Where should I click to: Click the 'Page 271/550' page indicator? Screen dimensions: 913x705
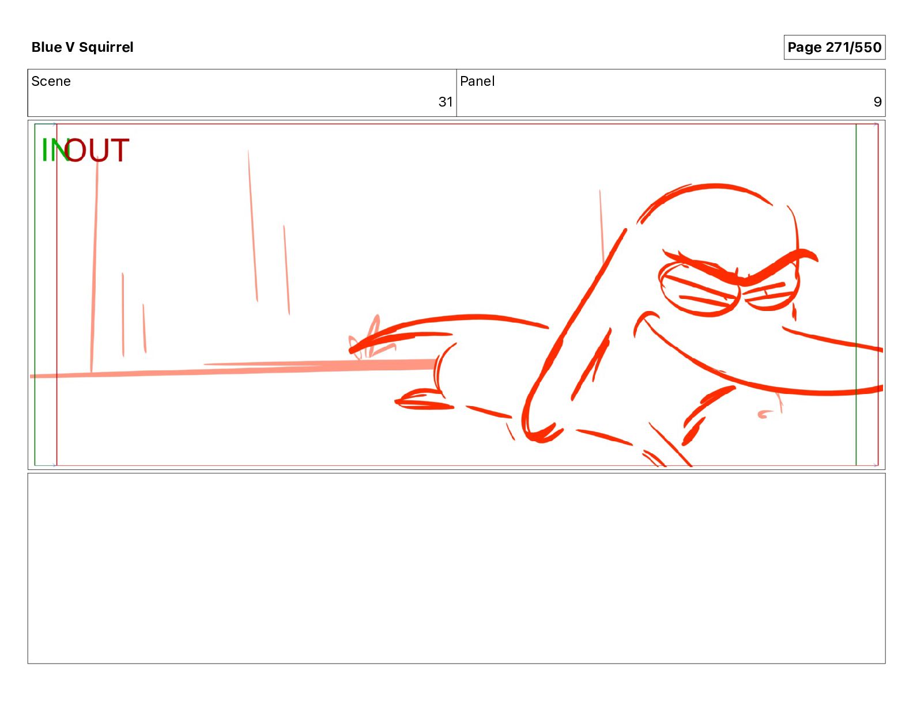834,47
